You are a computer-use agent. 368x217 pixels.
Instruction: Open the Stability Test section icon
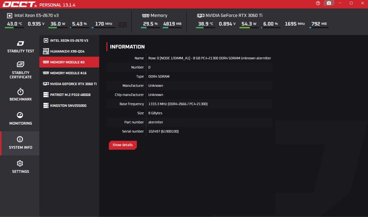pos(20,43)
